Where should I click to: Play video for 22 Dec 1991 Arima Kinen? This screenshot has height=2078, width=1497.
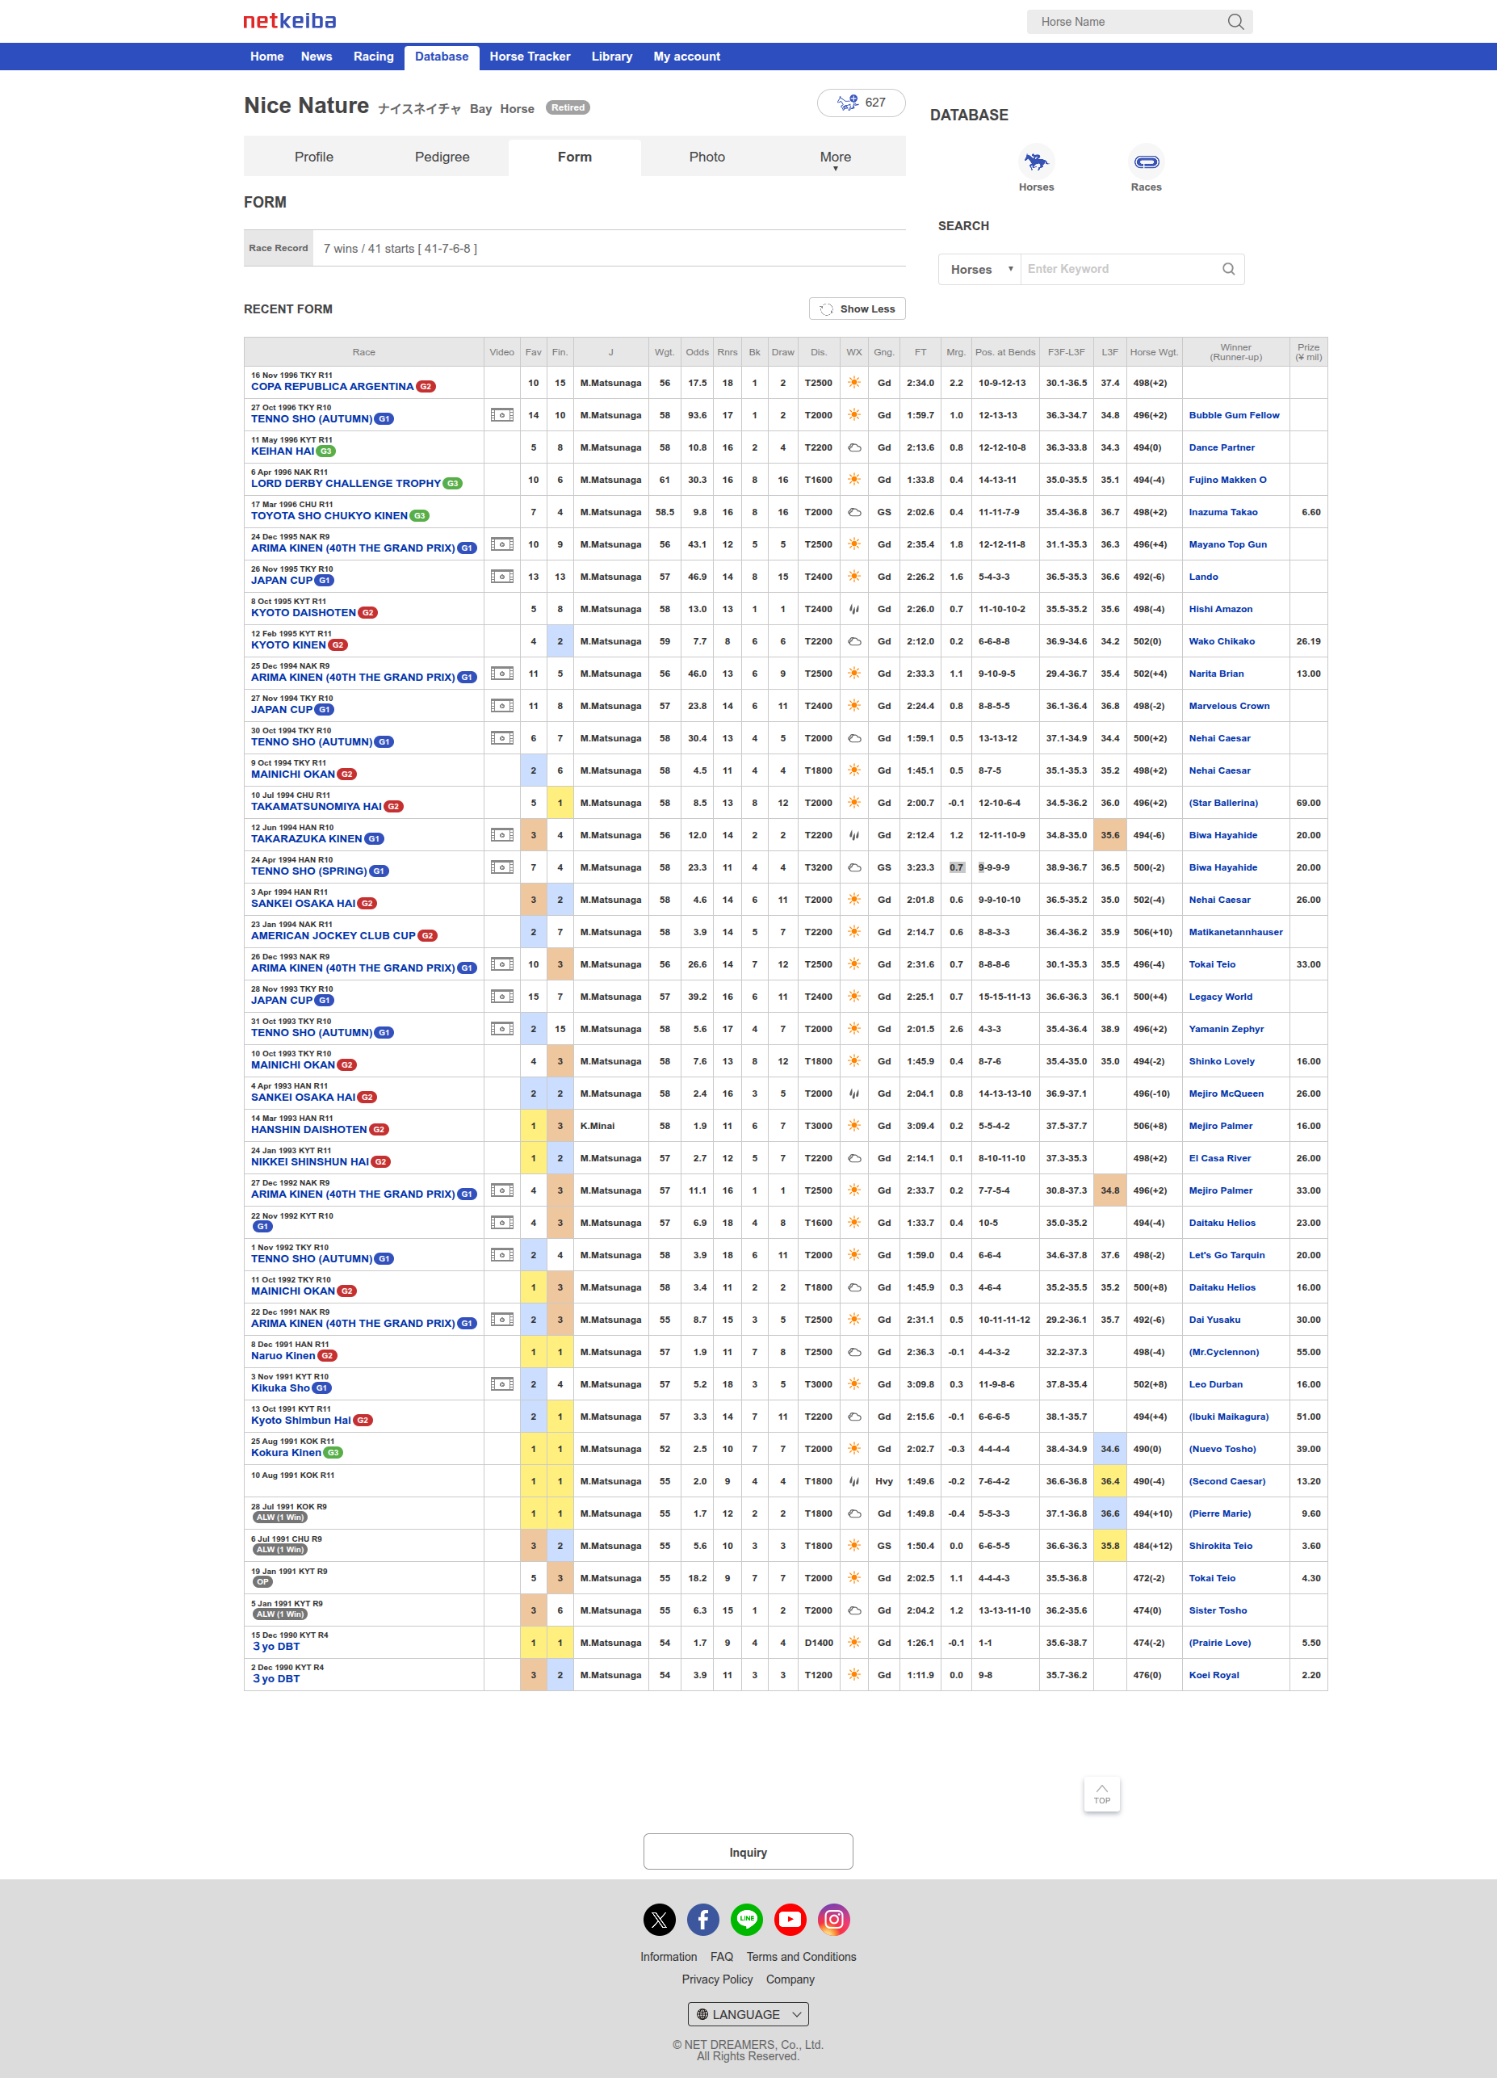(x=502, y=1320)
